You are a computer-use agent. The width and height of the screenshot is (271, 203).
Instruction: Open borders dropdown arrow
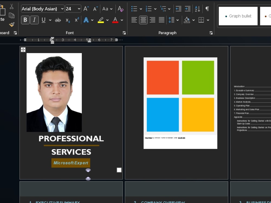click(x=208, y=20)
